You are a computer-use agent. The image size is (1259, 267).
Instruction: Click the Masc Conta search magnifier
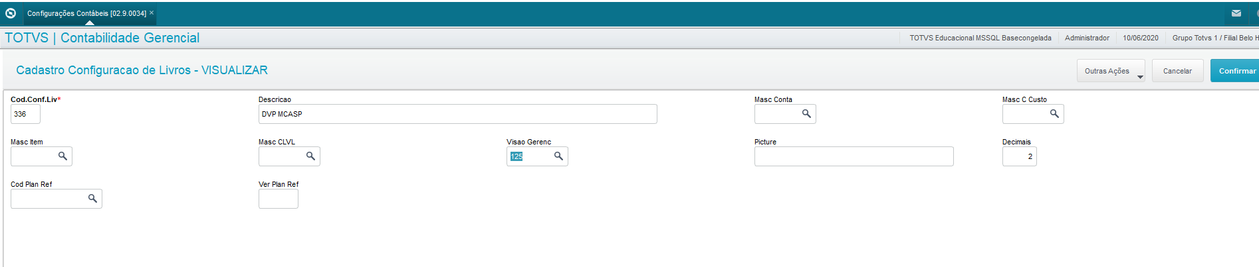tap(806, 114)
